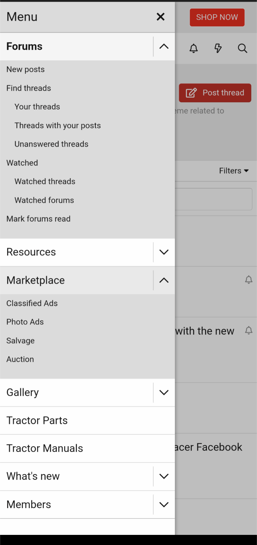This screenshot has height=545, width=257.
Task: Expand the Gallery section chevron
Action: click(x=164, y=393)
